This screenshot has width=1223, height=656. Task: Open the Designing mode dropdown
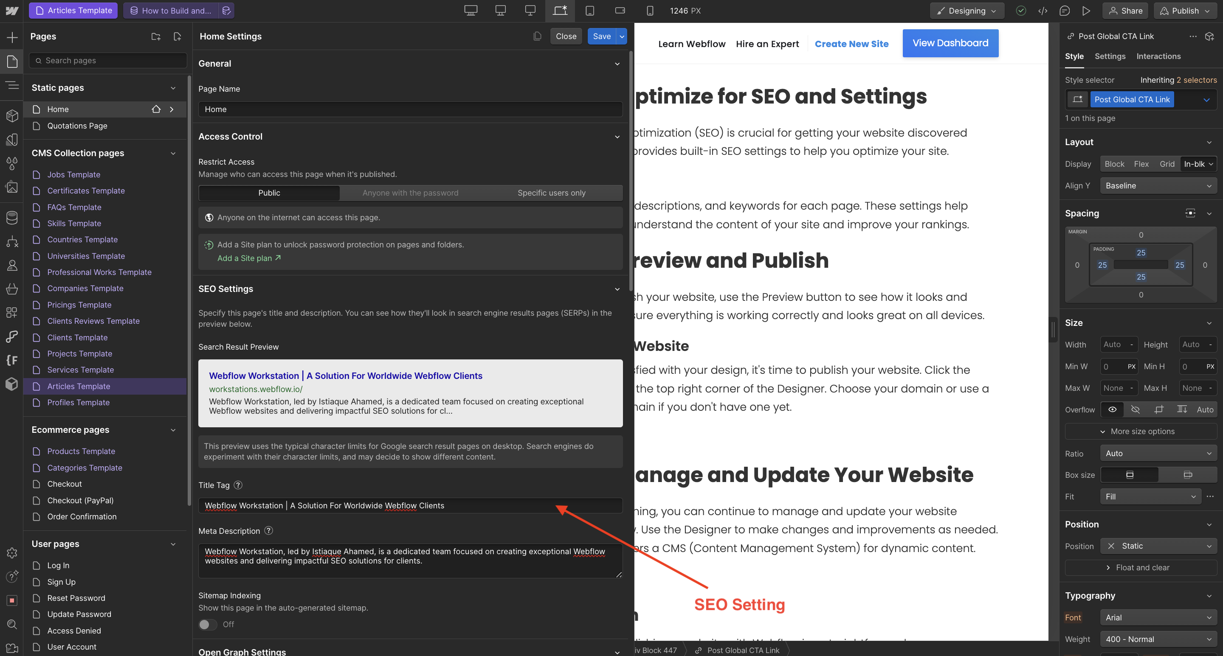966,11
